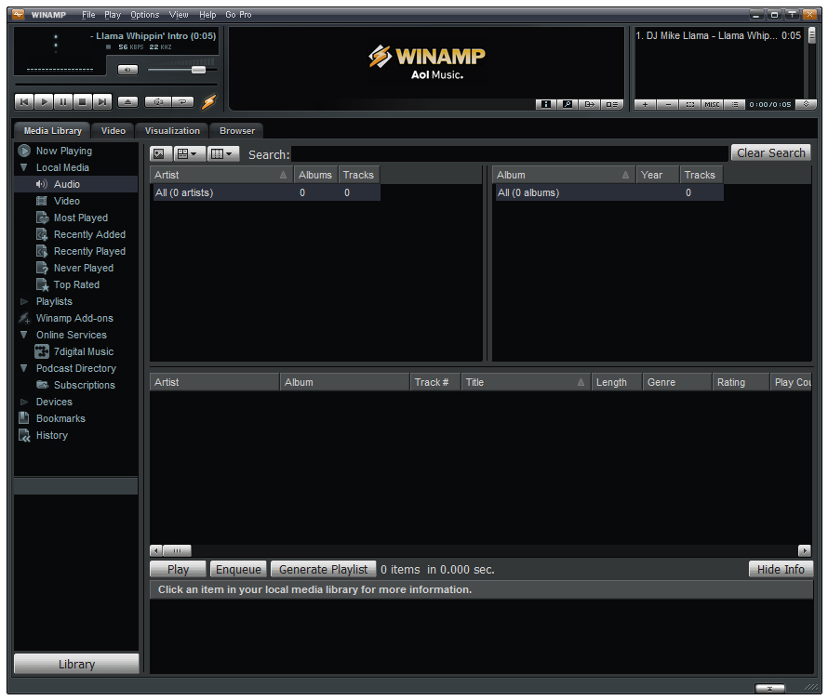This screenshot has width=828, height=700.
Task: Open the Options menu
Action: point(145,15)
